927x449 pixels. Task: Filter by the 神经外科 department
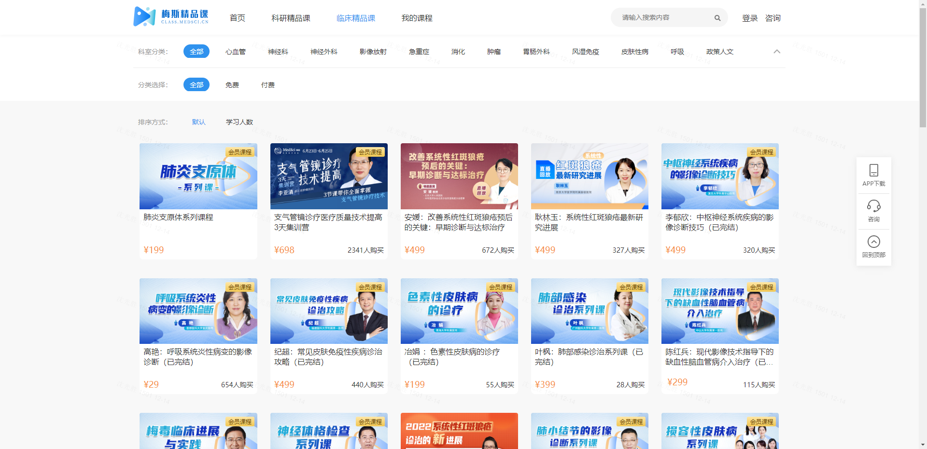324,52
